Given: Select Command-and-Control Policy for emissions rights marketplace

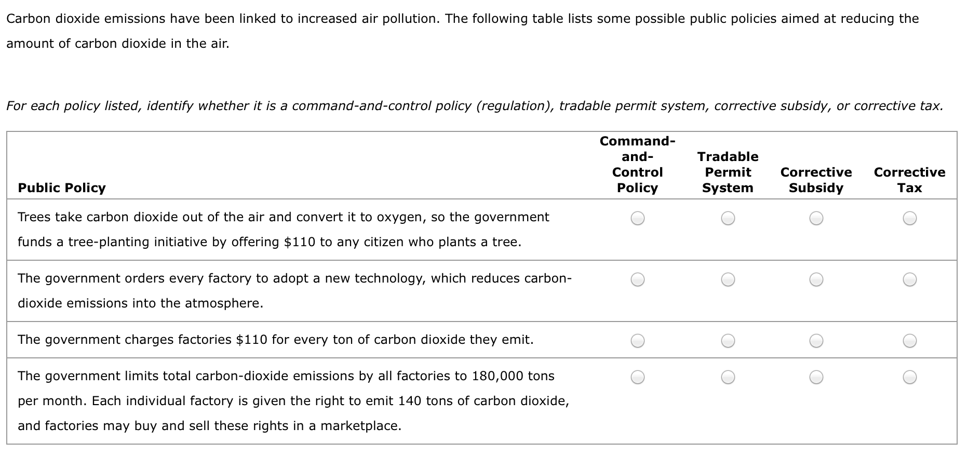Looking at the screenshot, I should (x=638, y=377).
